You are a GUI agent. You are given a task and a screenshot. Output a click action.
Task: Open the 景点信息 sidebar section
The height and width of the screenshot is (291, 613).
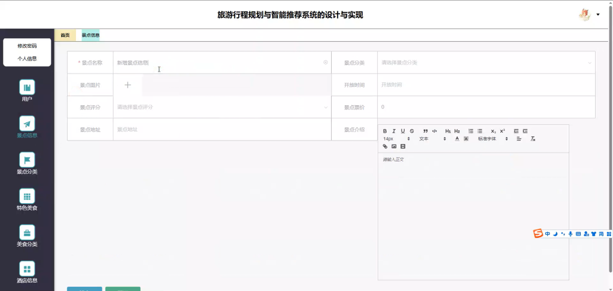click(27, 127)
